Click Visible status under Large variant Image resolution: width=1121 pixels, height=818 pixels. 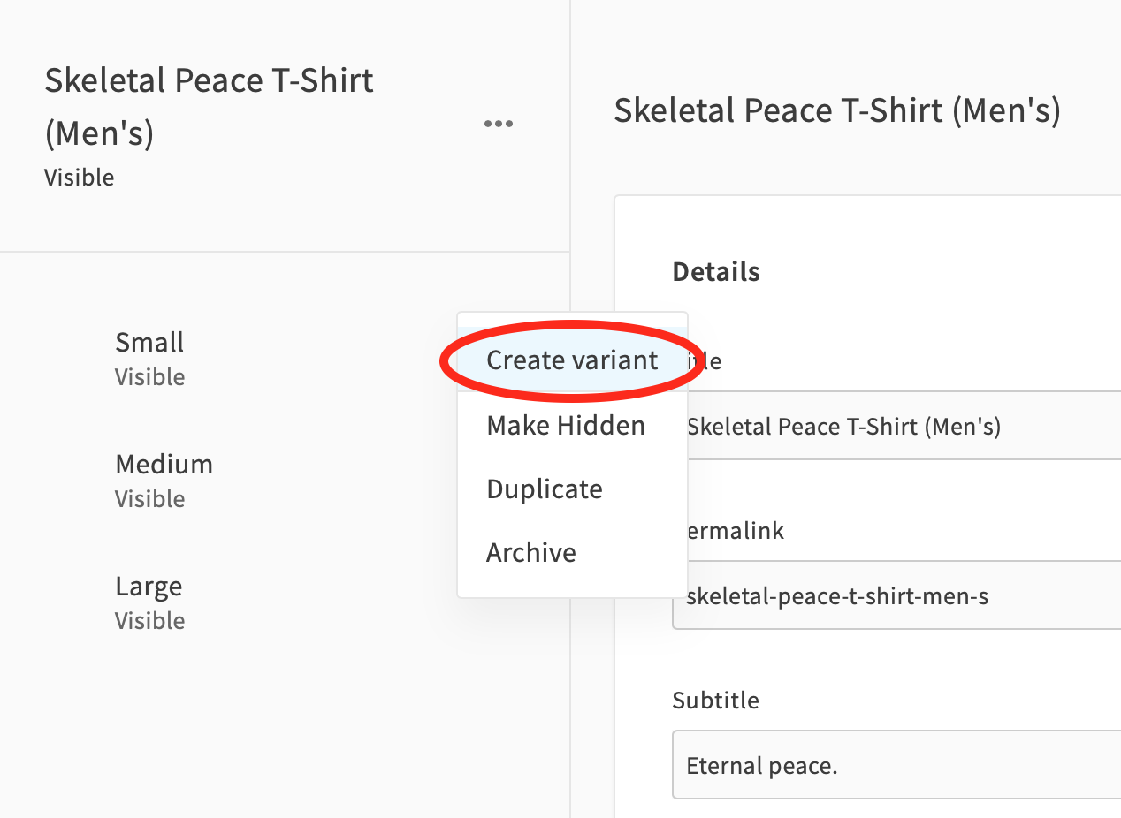149,621
